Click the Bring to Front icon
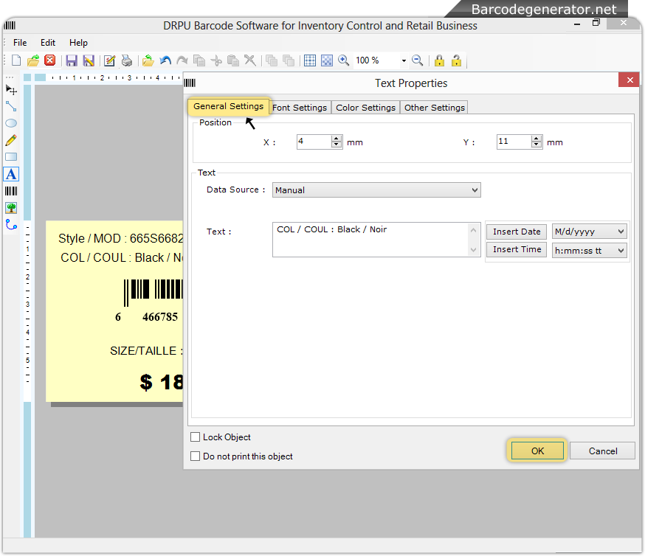The width and height of the screenshot is (645, 556). pyautogui.click(x=272, y=60)
